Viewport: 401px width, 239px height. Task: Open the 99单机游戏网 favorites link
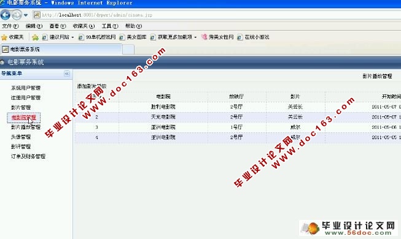tap(97, 37)
